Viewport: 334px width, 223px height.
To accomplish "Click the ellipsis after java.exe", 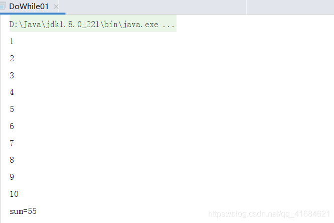I will pos(169,25).
